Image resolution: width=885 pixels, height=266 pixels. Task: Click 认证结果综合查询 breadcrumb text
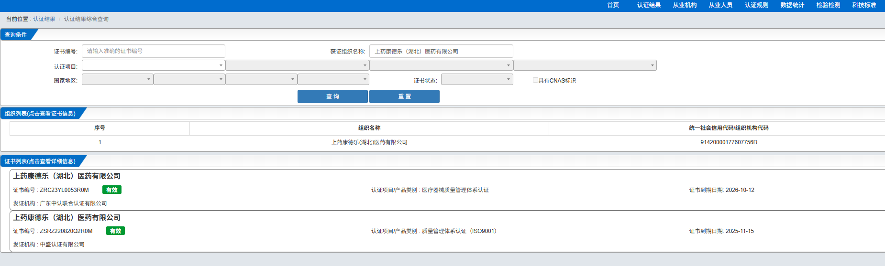pos(86,19)
